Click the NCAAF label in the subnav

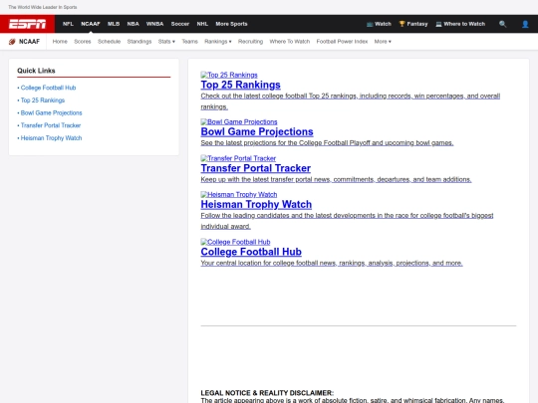29,42
